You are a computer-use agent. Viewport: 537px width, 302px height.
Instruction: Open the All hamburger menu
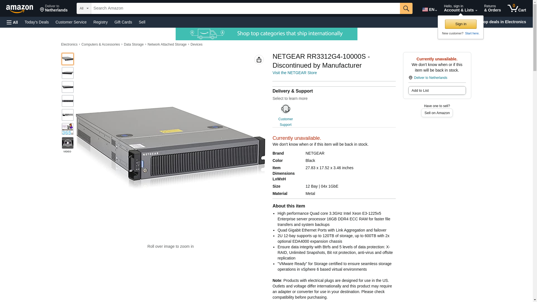pos(12,22)
